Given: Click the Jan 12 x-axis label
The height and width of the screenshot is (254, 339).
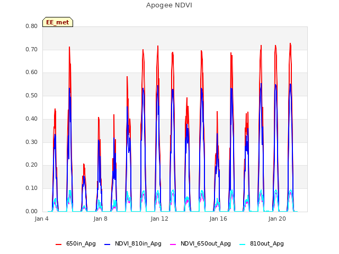Looking at the screenshot, I should 159,219.
